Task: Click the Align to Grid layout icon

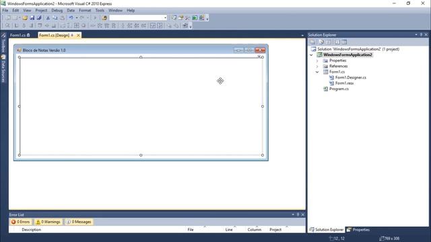Action: (8, 26)
